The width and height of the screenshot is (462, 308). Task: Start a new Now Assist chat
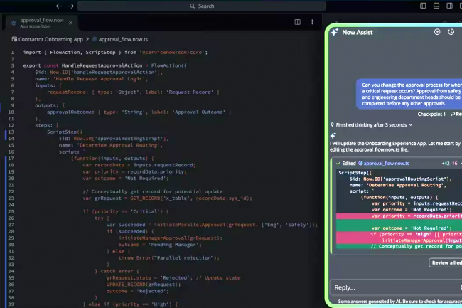pyautogui.click(x=437, y=32)
